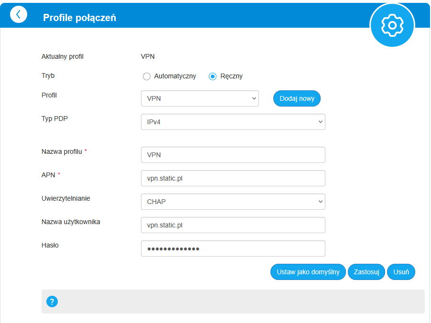Click the back arrow icon
Image resolution: width=431 pixels, height=323 pixels.
19,14
